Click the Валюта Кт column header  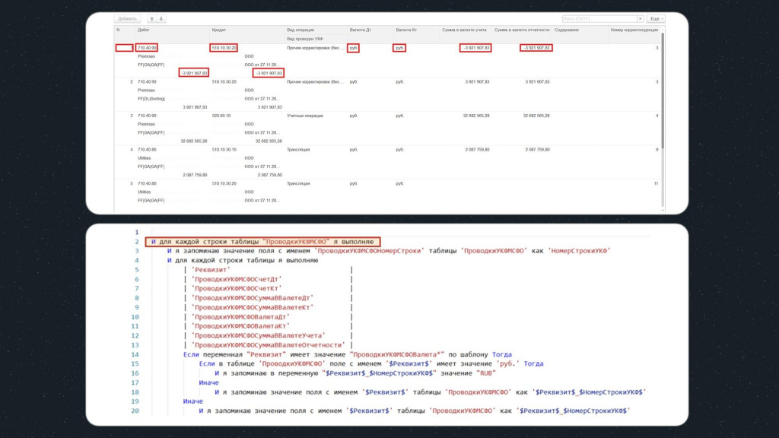coord(406,30)
